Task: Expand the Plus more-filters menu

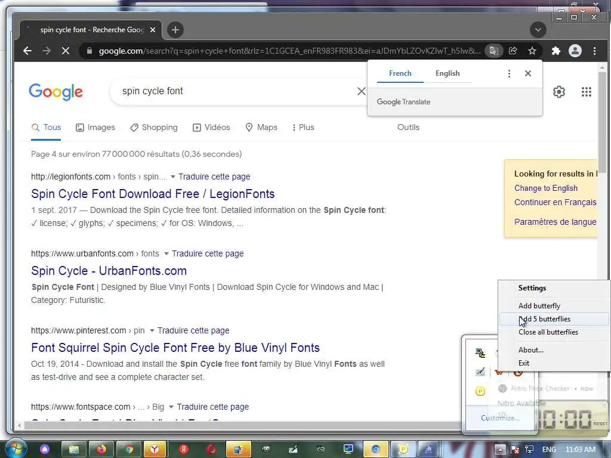Action: point(303,128)
